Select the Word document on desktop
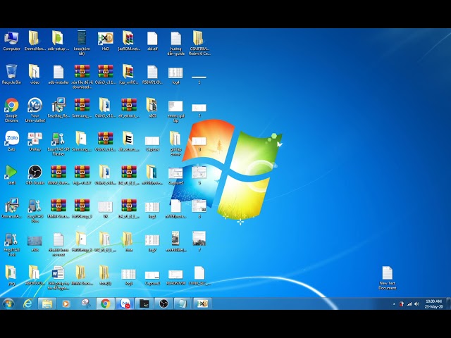451x338 pixels. point(58,277)
